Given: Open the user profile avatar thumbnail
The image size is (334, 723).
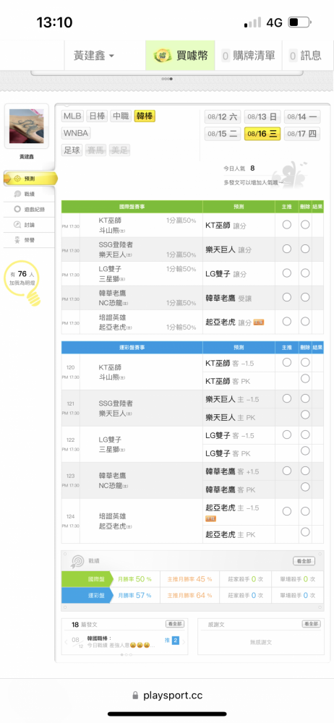Looking at the screenshot, I should [x=26, y=126].
